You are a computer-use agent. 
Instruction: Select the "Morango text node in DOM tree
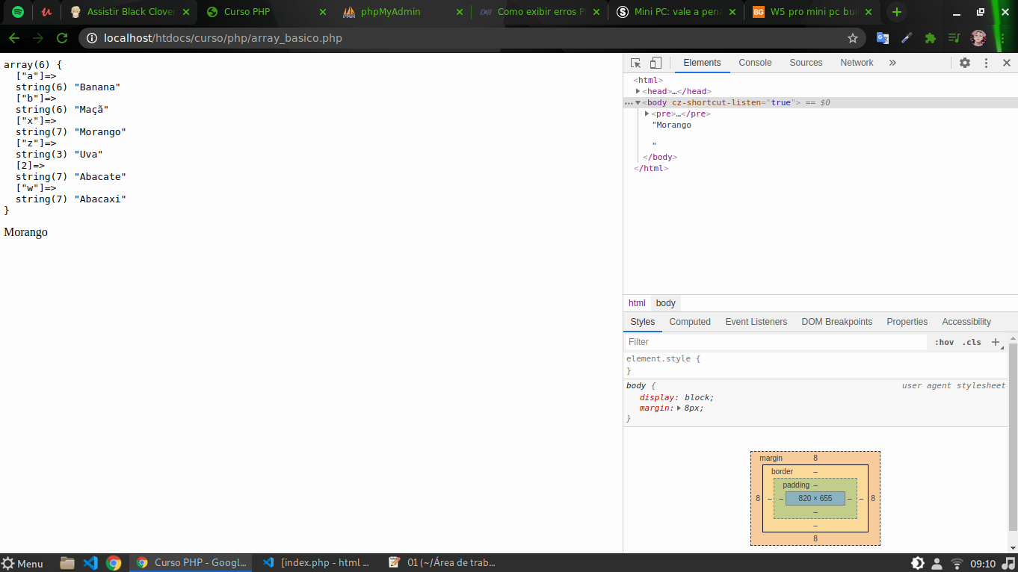pos(672,125)
